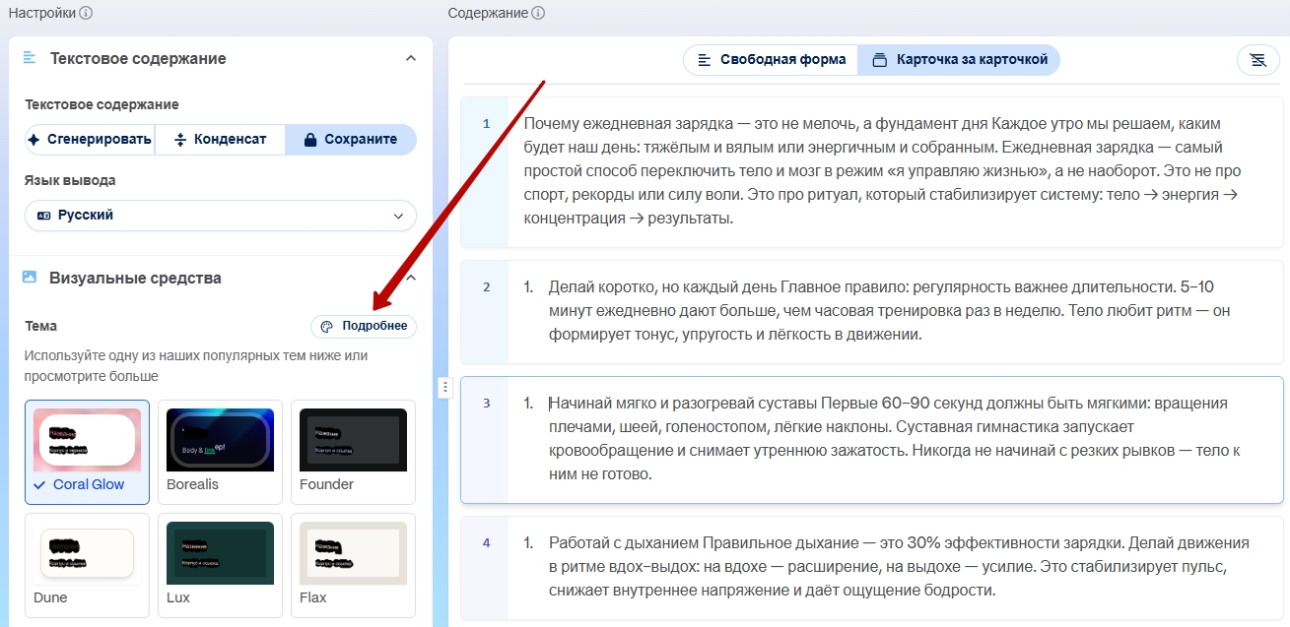1290x627 pixels.
Task: Click the text lines icon beside Текстовое содержание
Action: 30,58
